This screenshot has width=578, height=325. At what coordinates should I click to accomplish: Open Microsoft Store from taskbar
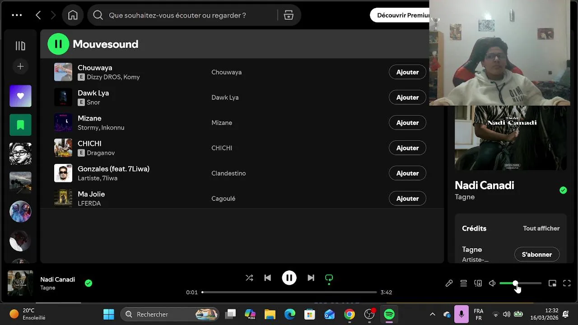pyautogui.click(x=309, y=314)
